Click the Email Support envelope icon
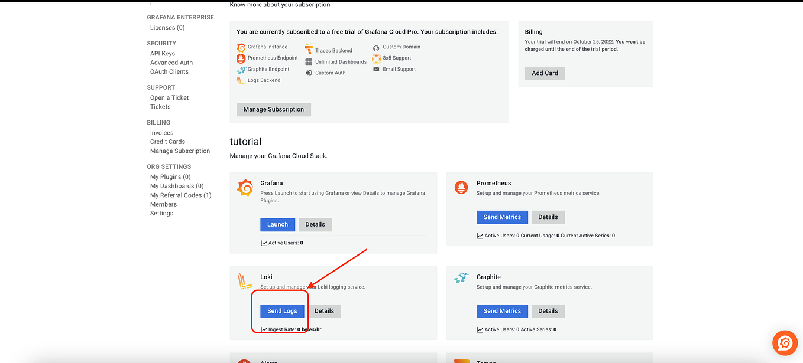Image resolution: width=803 pixels, height=363 pixels. click(x=376, y=68)
